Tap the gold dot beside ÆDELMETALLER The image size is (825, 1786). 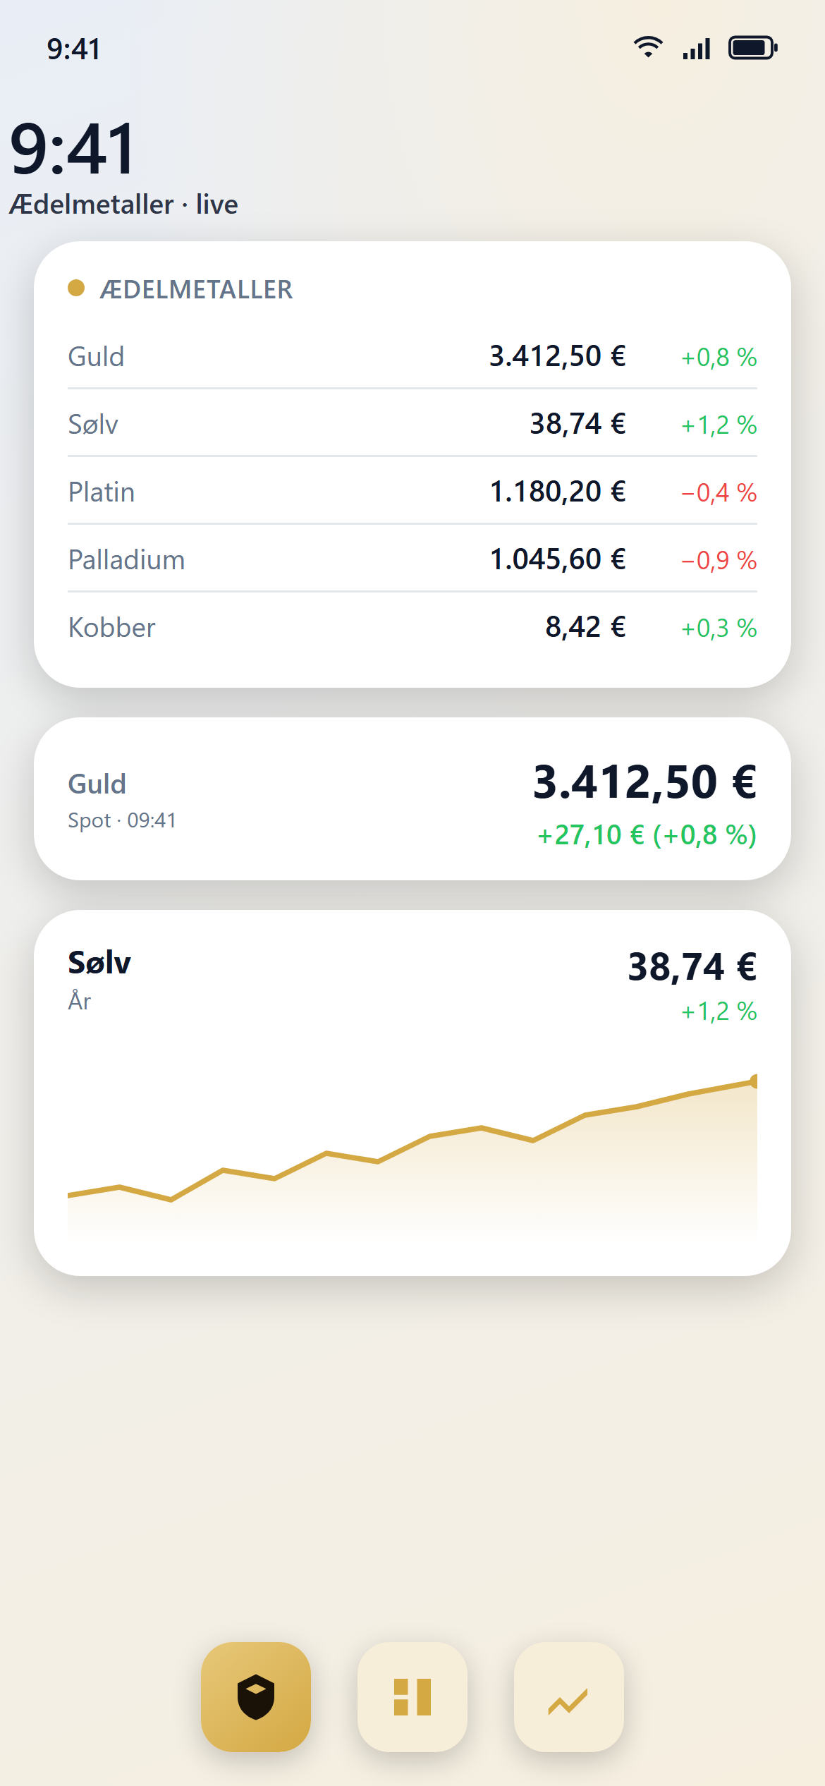coord(76,288)
